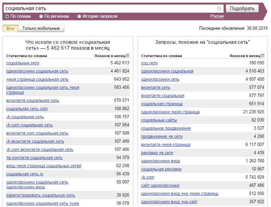Switch to 'Только мобильные' tab
This screenshot has width=271, height=207.
41,28
